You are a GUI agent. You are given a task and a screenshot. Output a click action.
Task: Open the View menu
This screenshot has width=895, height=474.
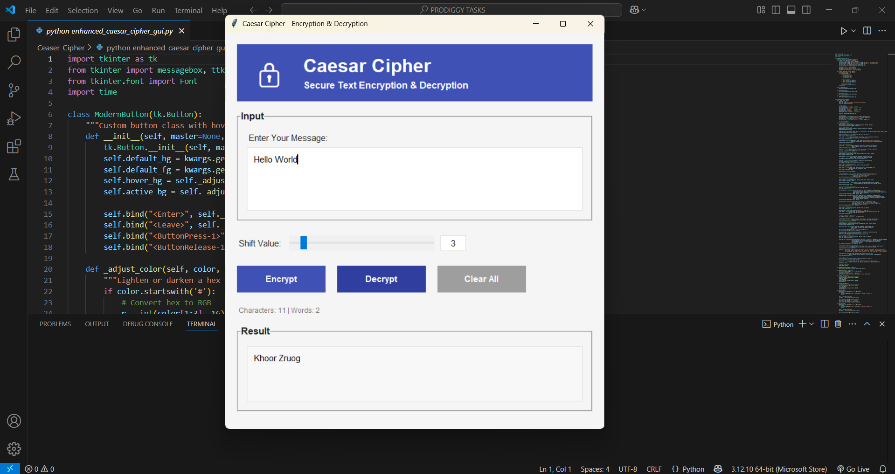pyautogui.click(x=115, y=10)
